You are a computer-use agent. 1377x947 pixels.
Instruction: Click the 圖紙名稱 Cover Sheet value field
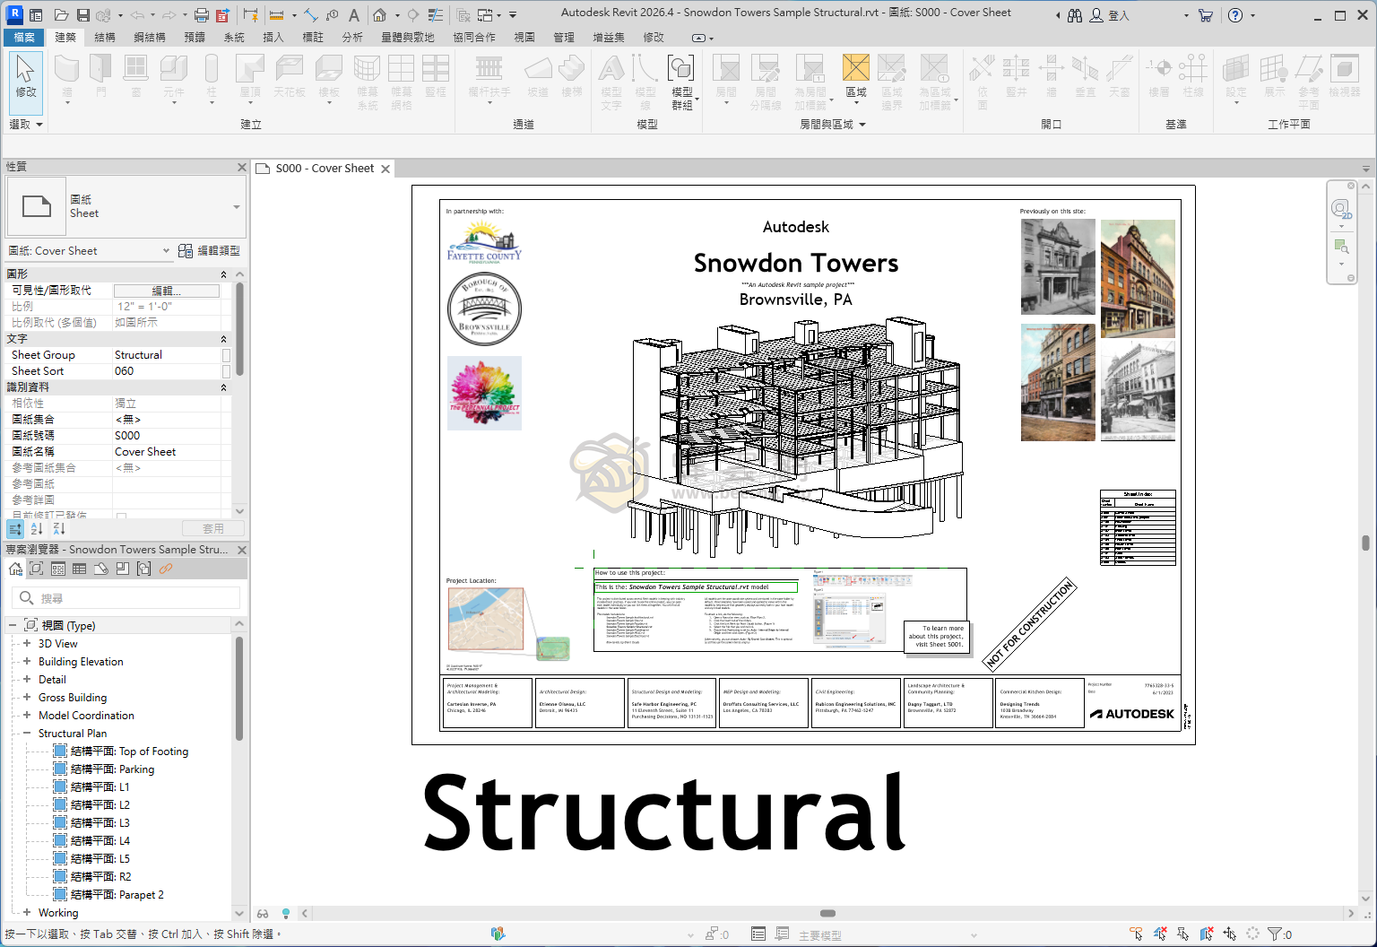[x=167, y=452]
